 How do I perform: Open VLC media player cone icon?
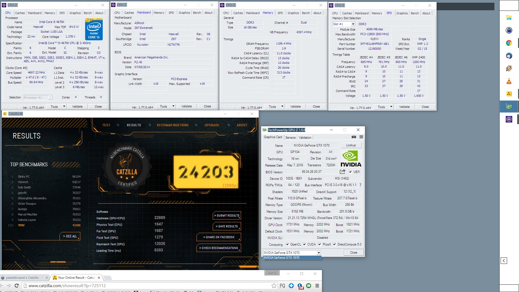click(x=509, y=81)
